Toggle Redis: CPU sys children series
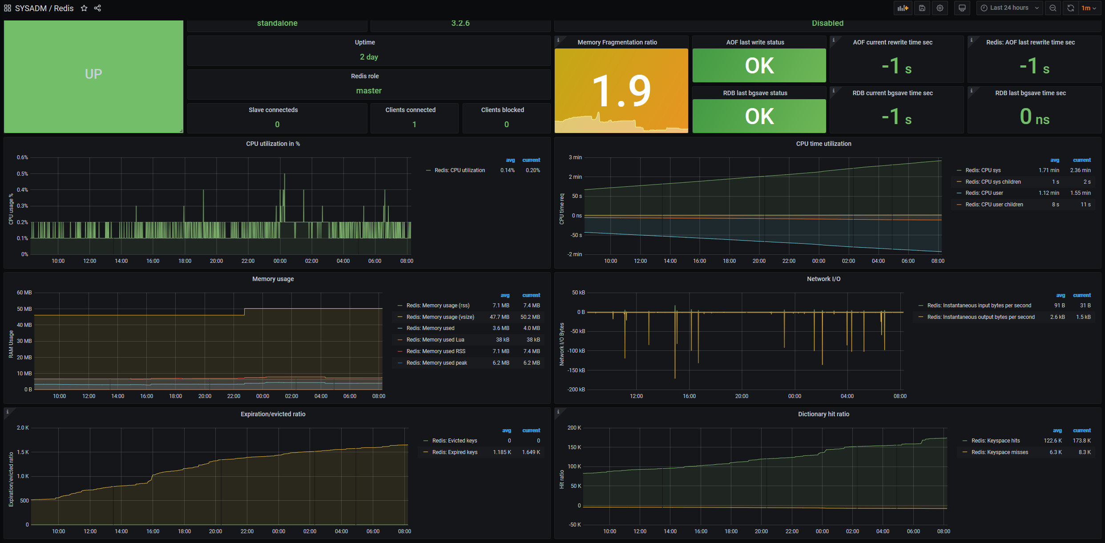Viewport: 1105px width, 543px height. click(x=993, y=182)
